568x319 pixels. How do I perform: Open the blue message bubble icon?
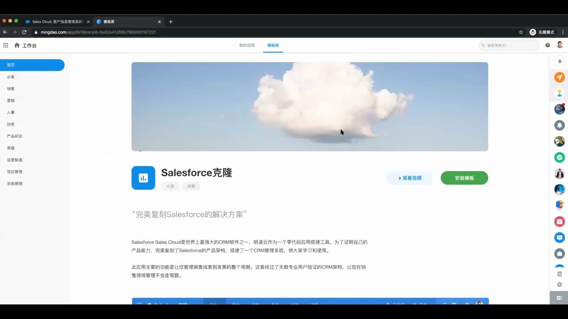tap(559, 237)
